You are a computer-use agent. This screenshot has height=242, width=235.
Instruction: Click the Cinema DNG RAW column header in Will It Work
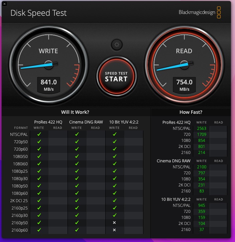coord(86,122)
